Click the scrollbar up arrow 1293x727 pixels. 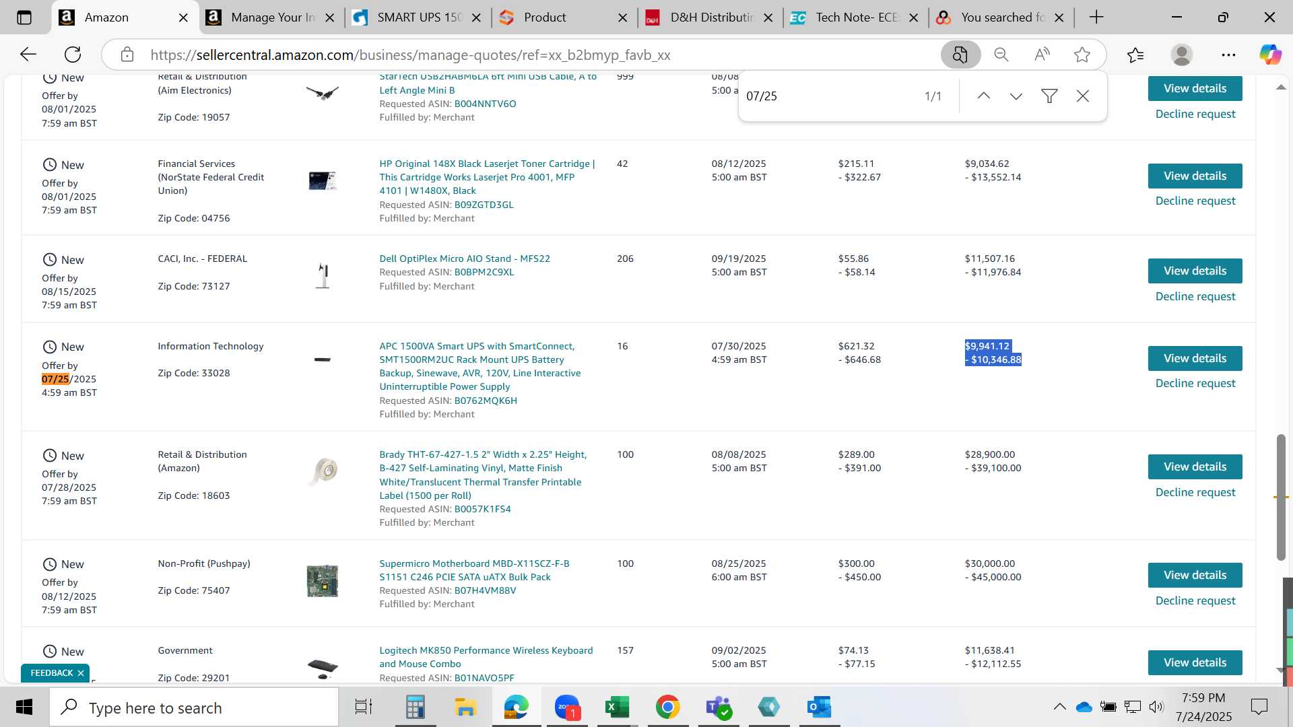1281,88
